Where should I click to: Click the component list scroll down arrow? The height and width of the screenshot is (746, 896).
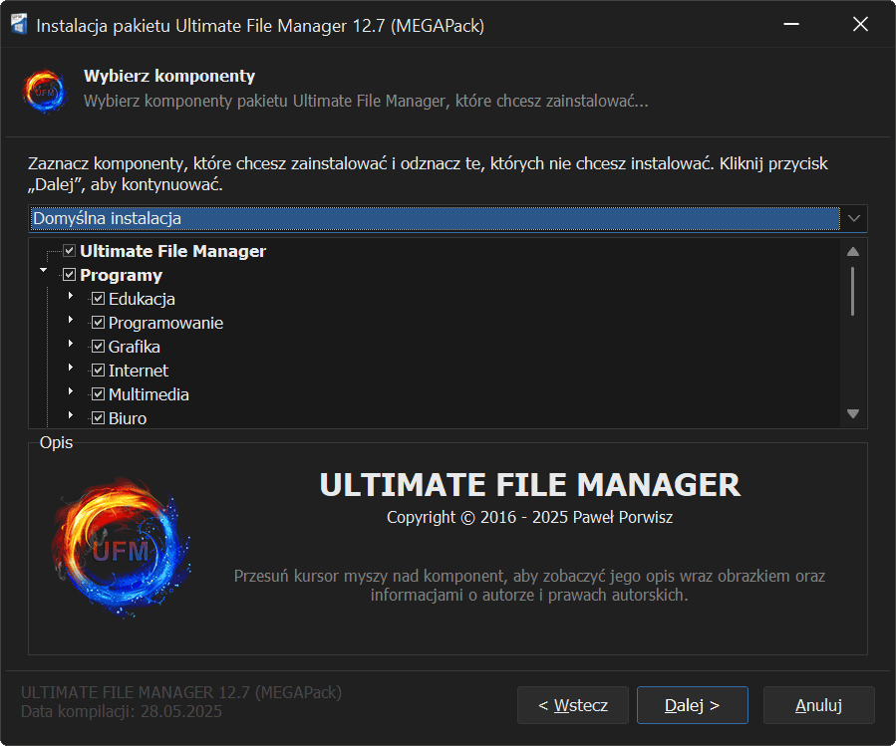[x=853, y=413]
